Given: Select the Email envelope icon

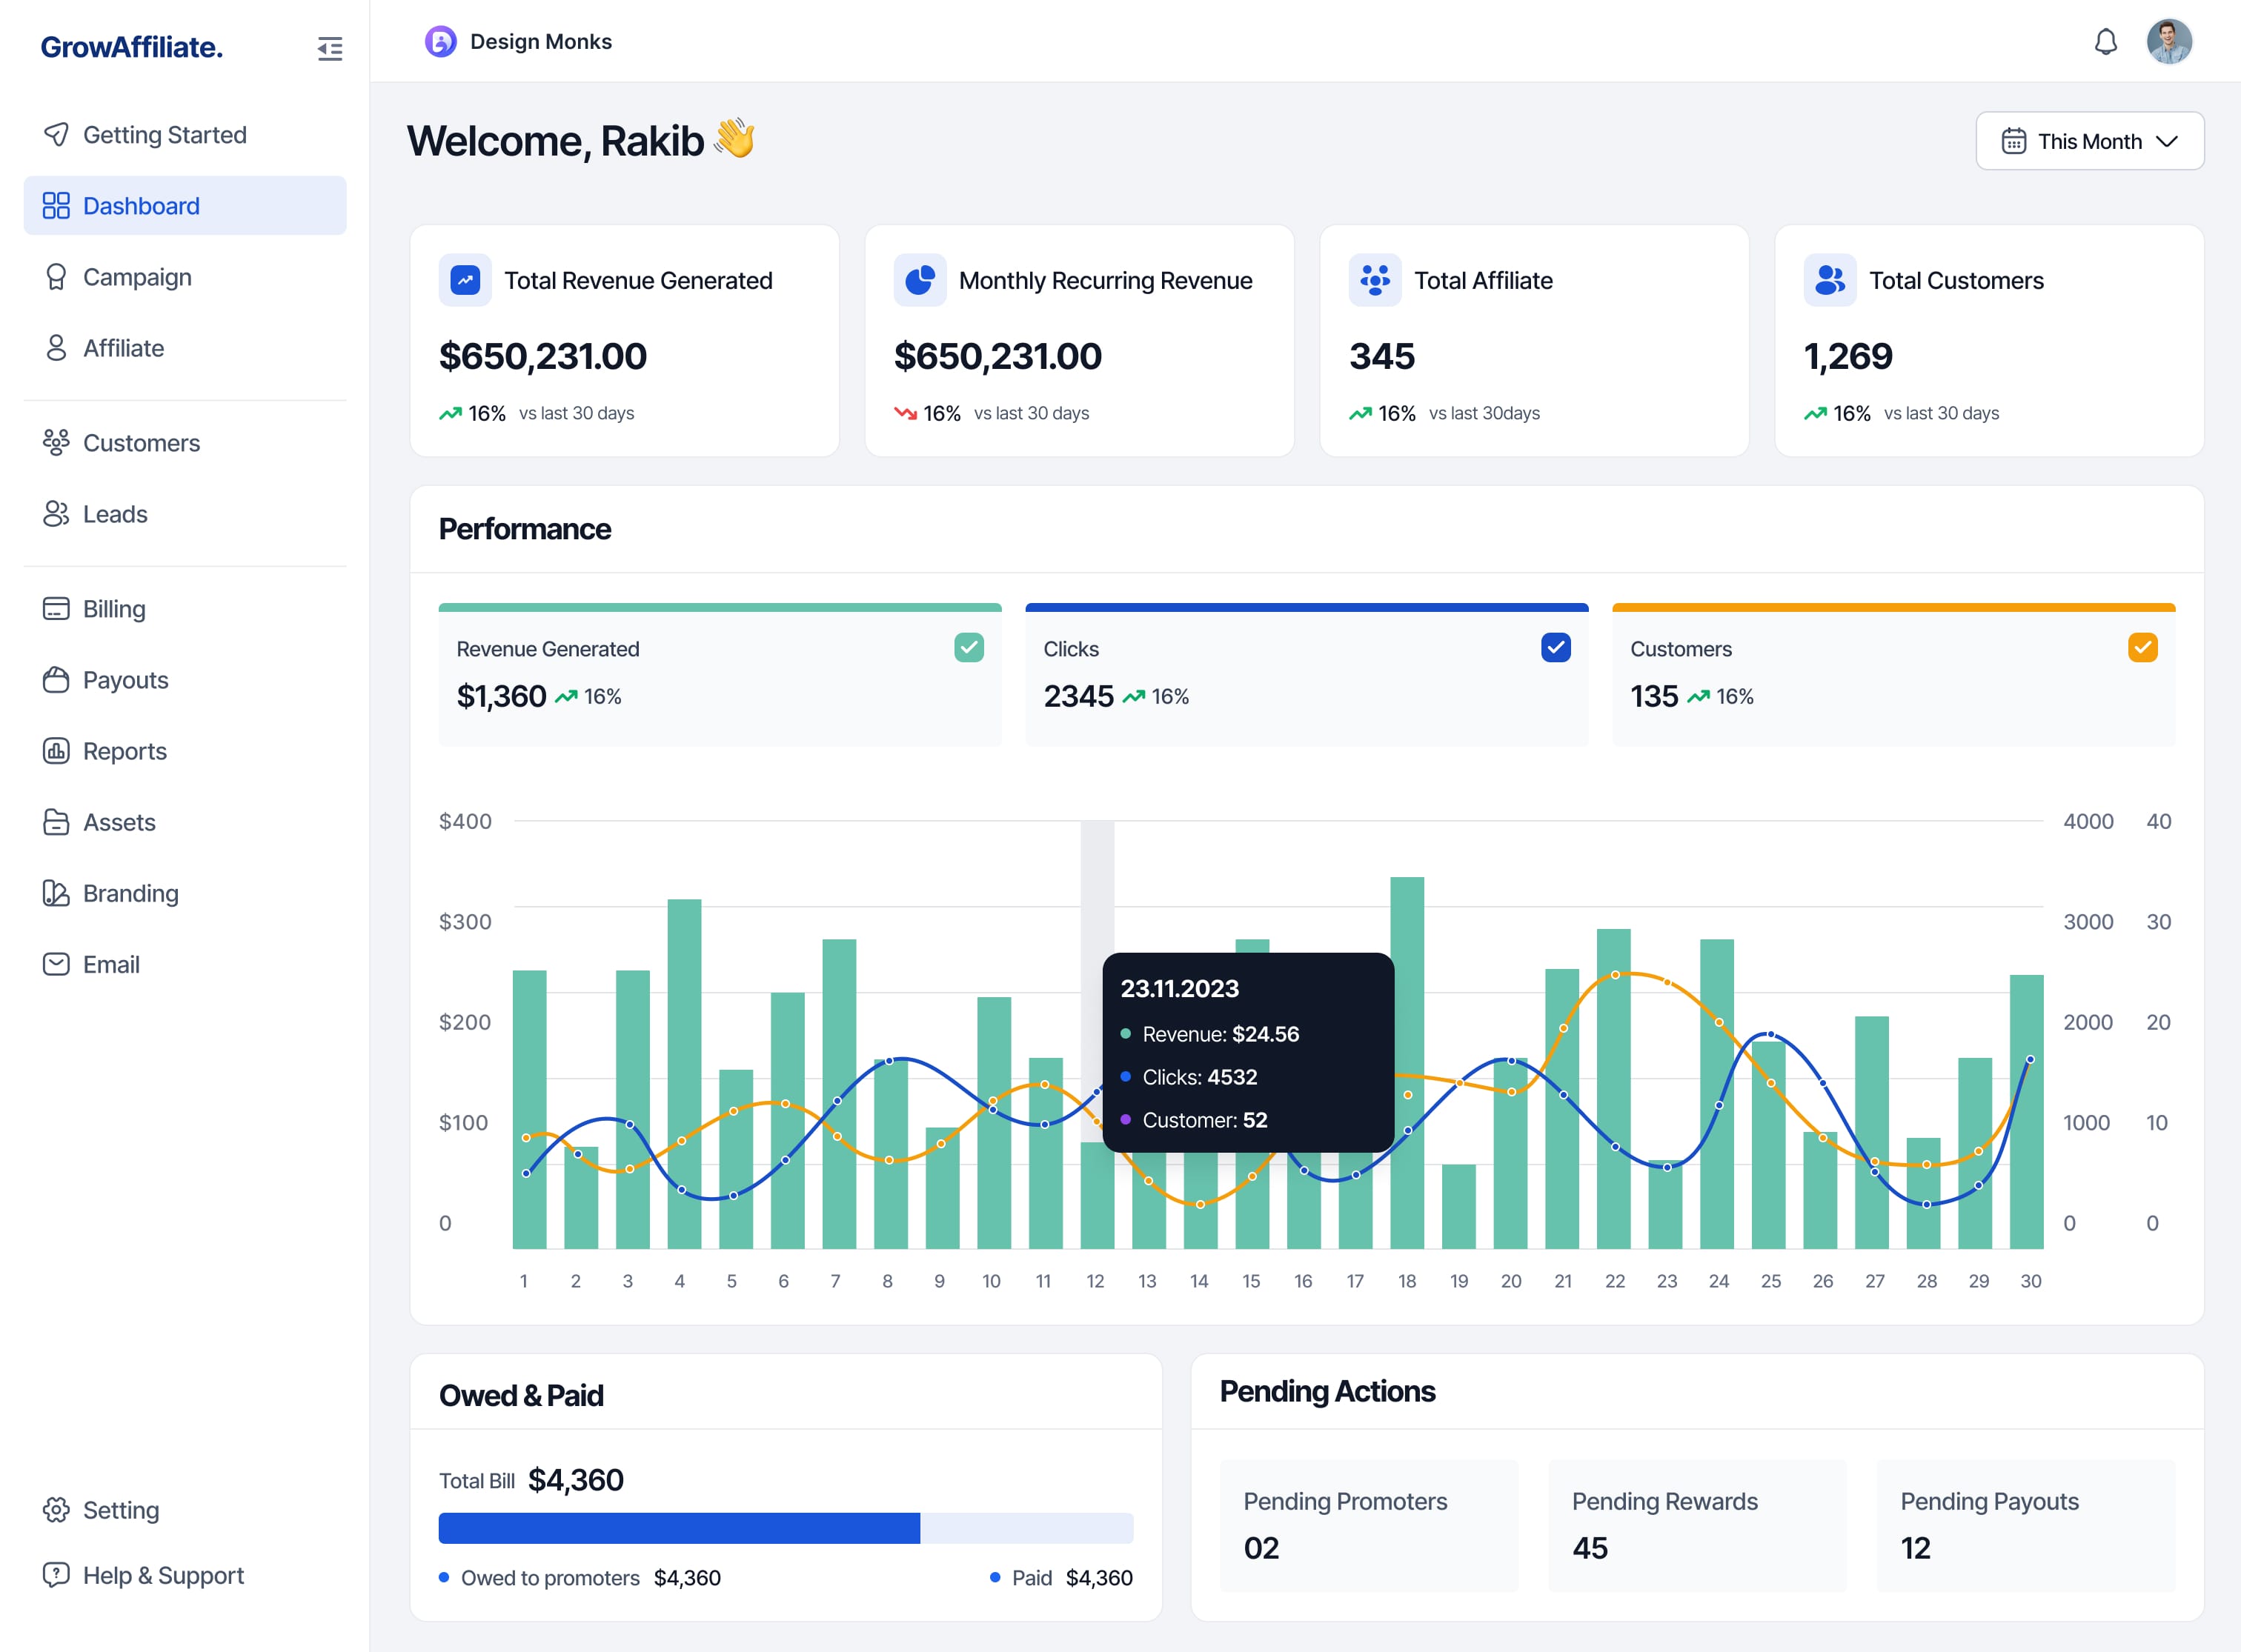Looking at the screenshot, I should [56, 964].
